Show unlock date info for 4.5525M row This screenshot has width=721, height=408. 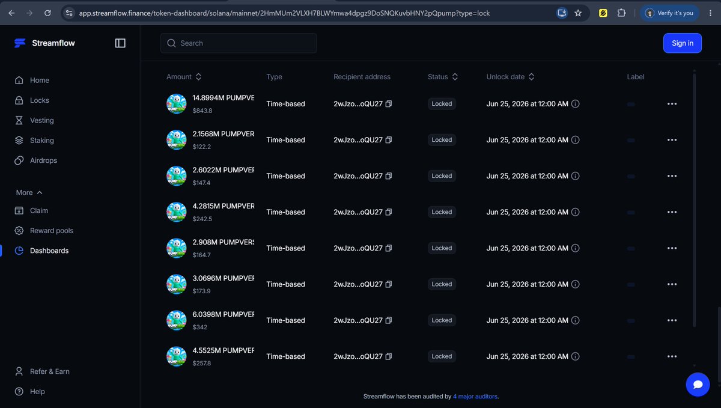coord(575,356)
